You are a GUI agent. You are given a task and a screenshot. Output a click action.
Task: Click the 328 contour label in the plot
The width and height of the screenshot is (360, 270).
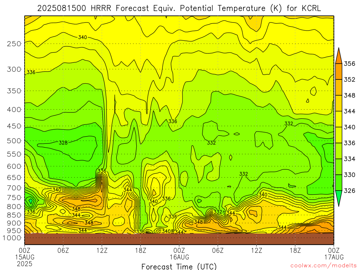63,143
